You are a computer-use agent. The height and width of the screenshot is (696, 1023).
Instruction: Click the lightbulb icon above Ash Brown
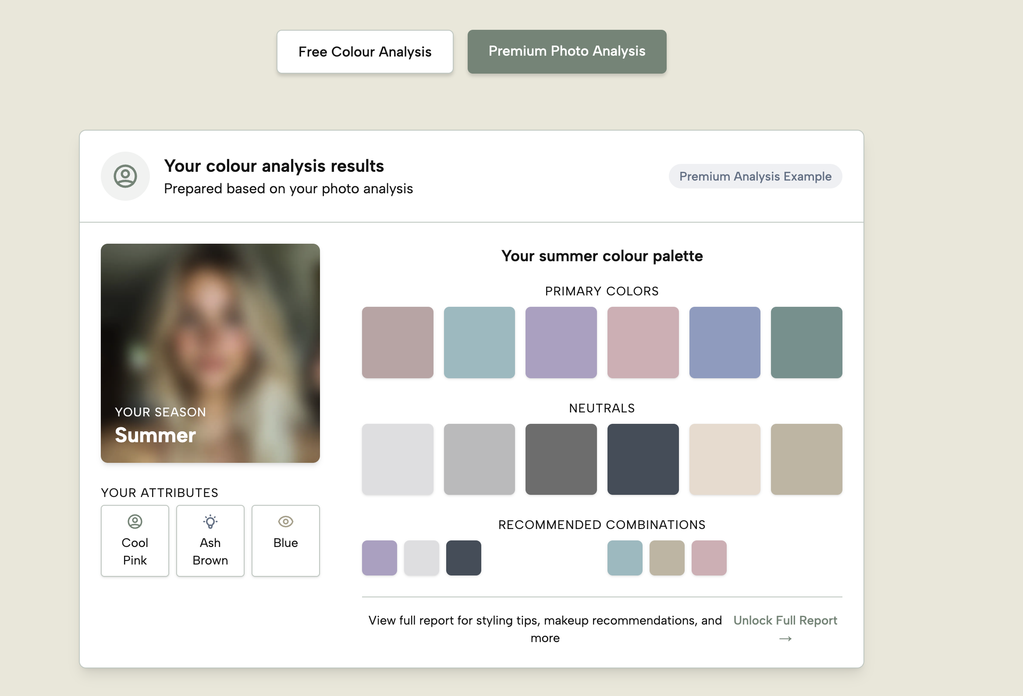[210, 521]
